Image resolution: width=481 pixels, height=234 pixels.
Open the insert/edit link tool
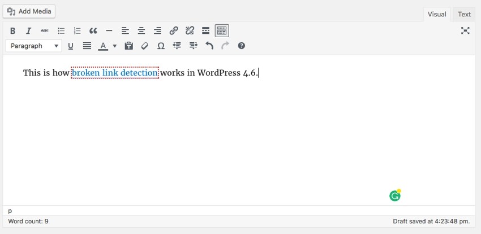174,30
